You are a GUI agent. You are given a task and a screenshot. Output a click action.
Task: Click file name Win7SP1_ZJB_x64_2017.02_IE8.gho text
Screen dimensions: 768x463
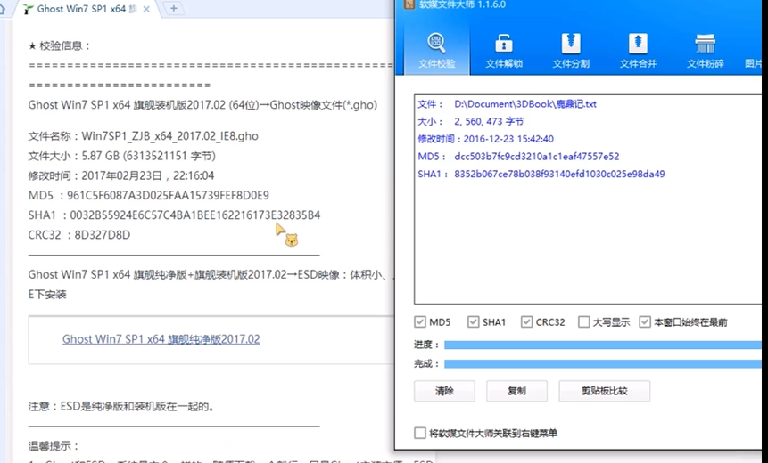170,136
